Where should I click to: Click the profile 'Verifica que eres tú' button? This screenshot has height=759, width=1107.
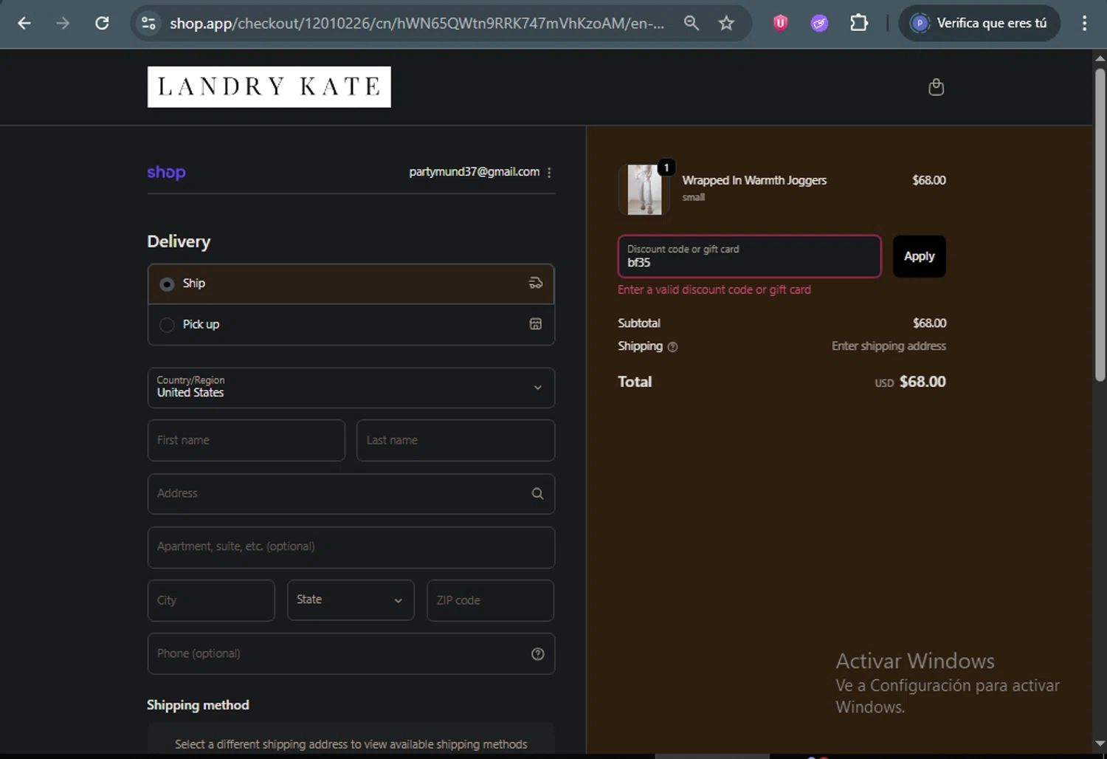[979, 23]
